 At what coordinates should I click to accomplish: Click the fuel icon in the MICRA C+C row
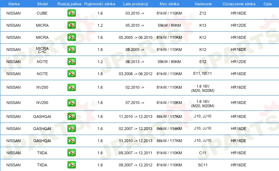[x=71, y=50]
